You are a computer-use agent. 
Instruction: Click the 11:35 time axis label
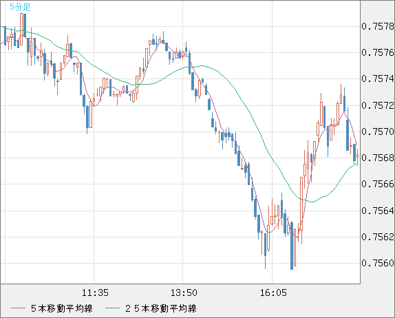click(x=95, y=293)
